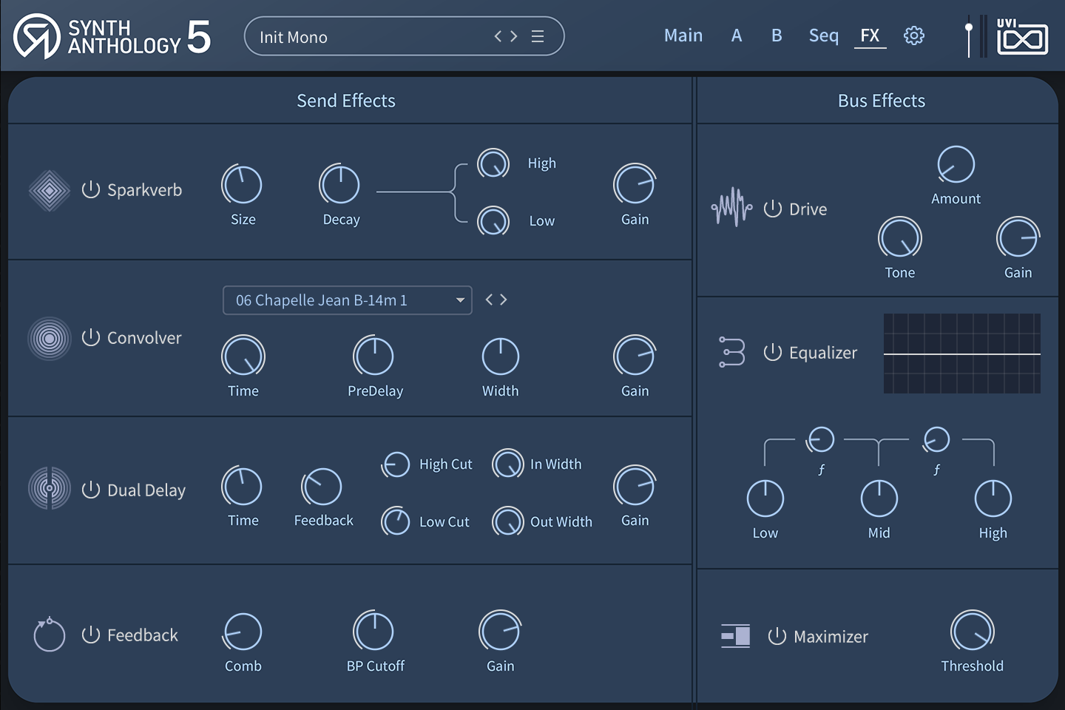Image resolution: width=1065 pixels, height=710 pixels.
Task: Click the Equalizer Low gain knob
Action: tap(765, 498)
